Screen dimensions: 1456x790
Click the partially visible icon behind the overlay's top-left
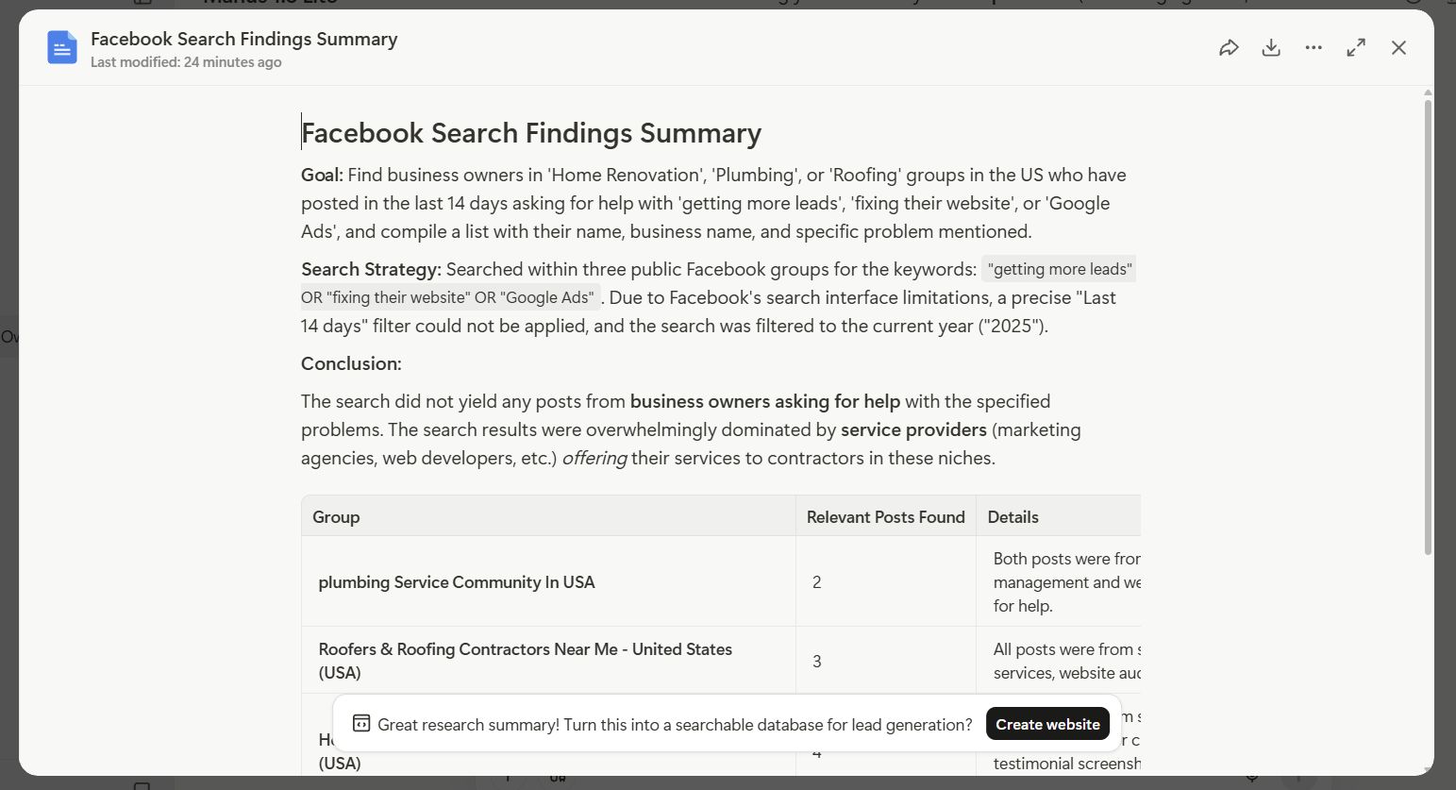142,4
